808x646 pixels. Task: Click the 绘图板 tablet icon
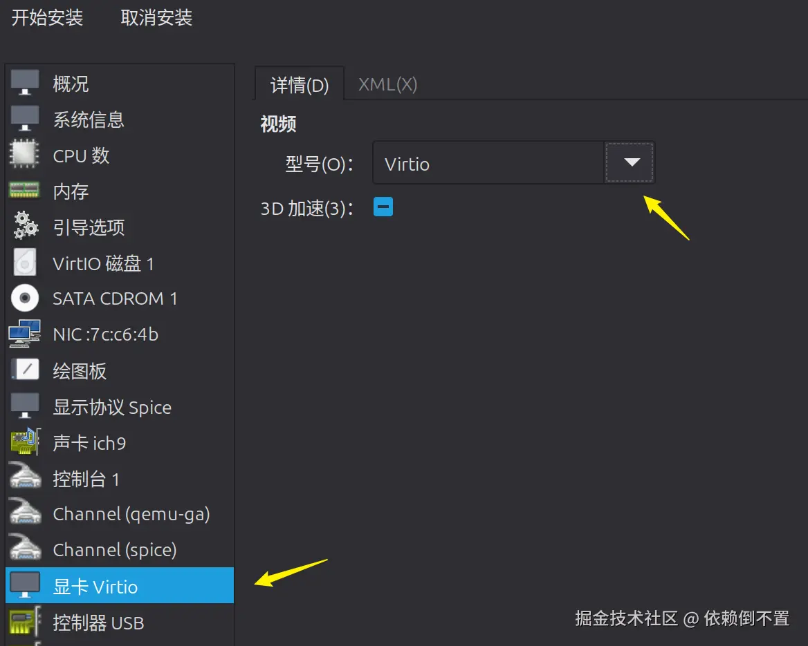(25, 370)
